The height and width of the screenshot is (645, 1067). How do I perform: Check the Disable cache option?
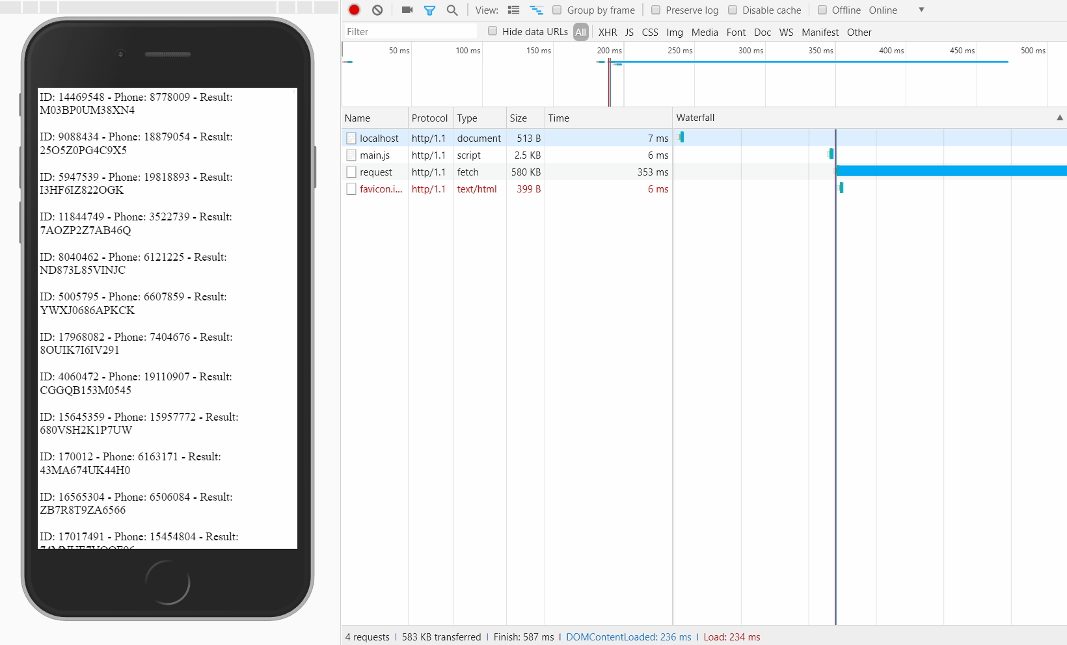point(733,10)
